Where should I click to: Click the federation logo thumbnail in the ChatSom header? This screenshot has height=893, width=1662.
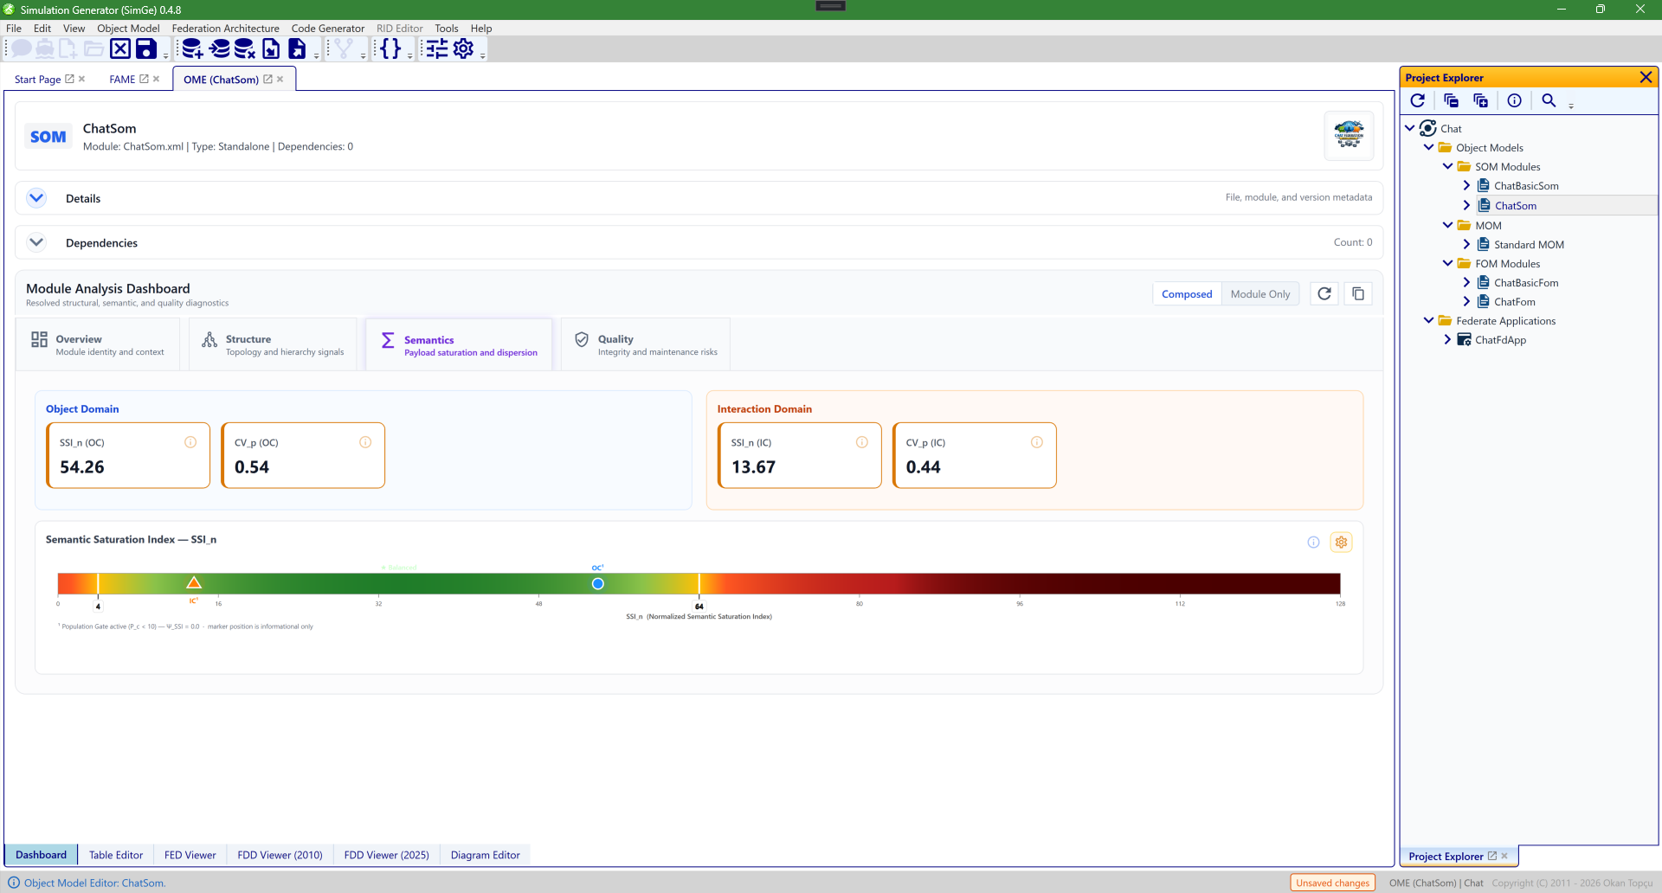pyautogui.click(x=1349, y=136)
